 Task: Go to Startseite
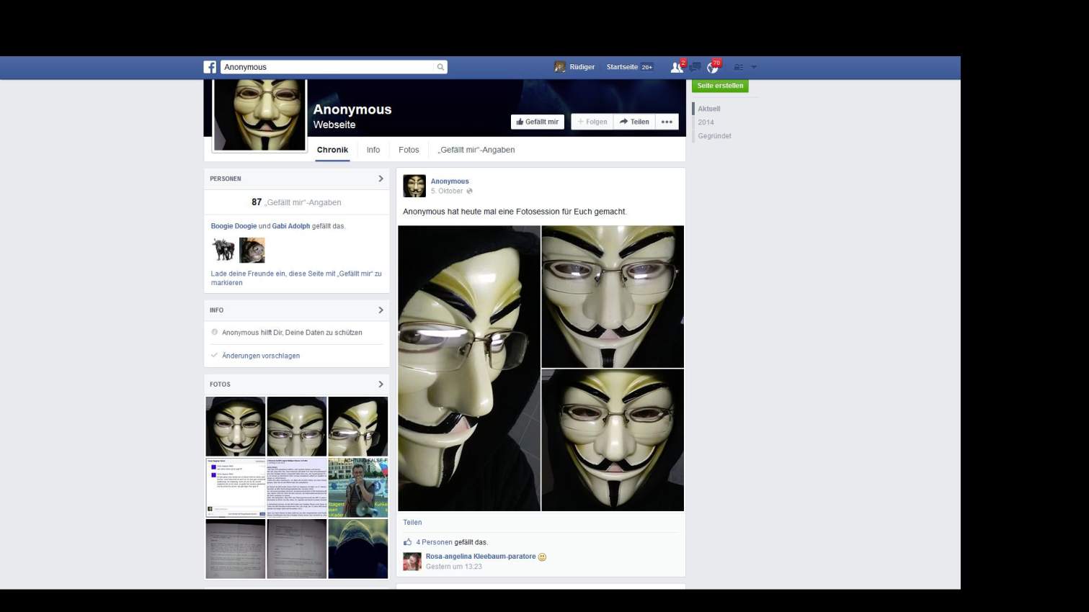click(622, 67)
